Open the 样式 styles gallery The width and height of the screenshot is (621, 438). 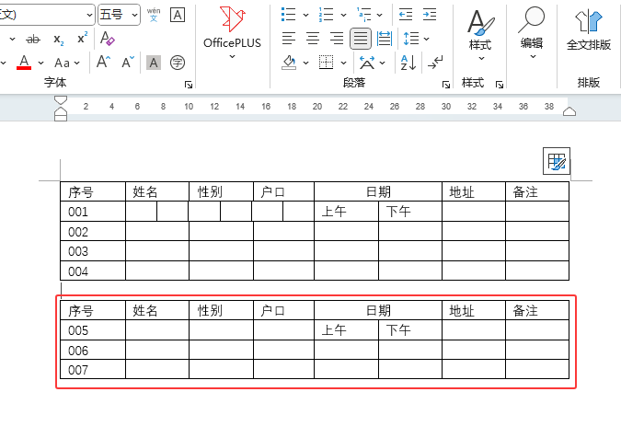(480, 34)
